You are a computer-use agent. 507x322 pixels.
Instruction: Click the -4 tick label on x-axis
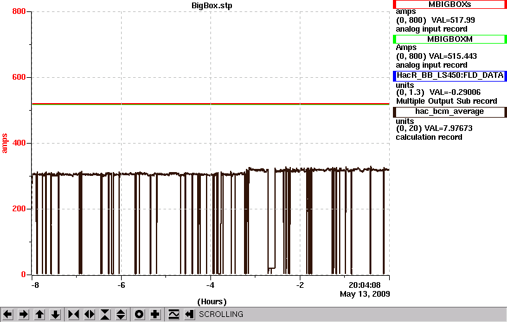[x=210, y=285]
